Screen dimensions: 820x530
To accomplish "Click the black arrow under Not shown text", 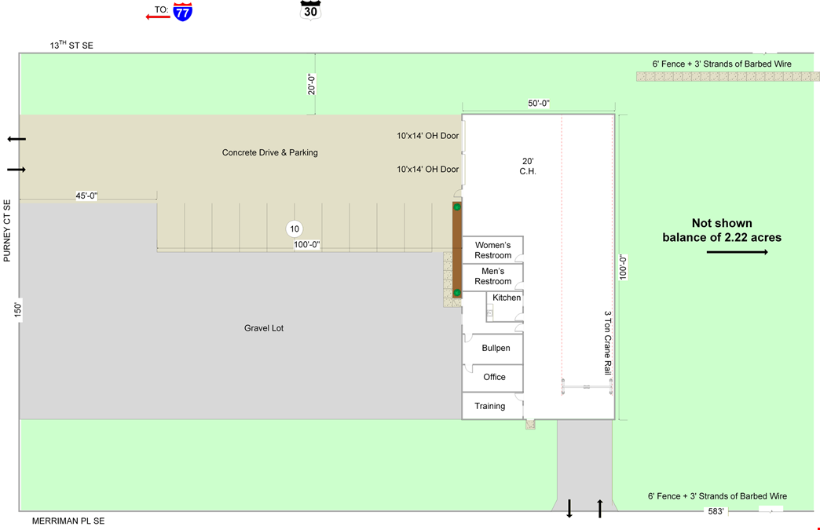I will pyautogui.click(x=738, y=253).
